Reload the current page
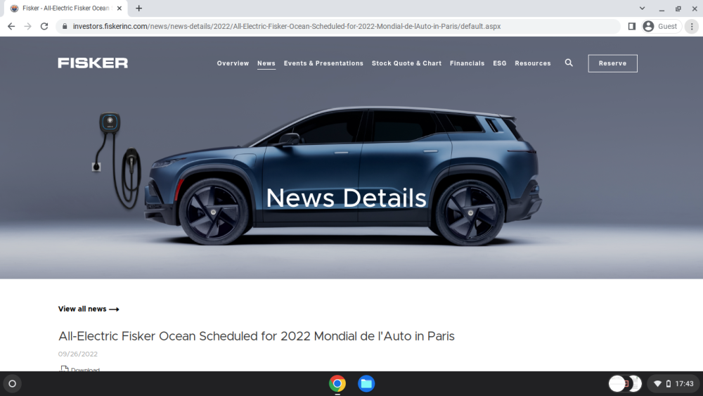 pos(44,27)
